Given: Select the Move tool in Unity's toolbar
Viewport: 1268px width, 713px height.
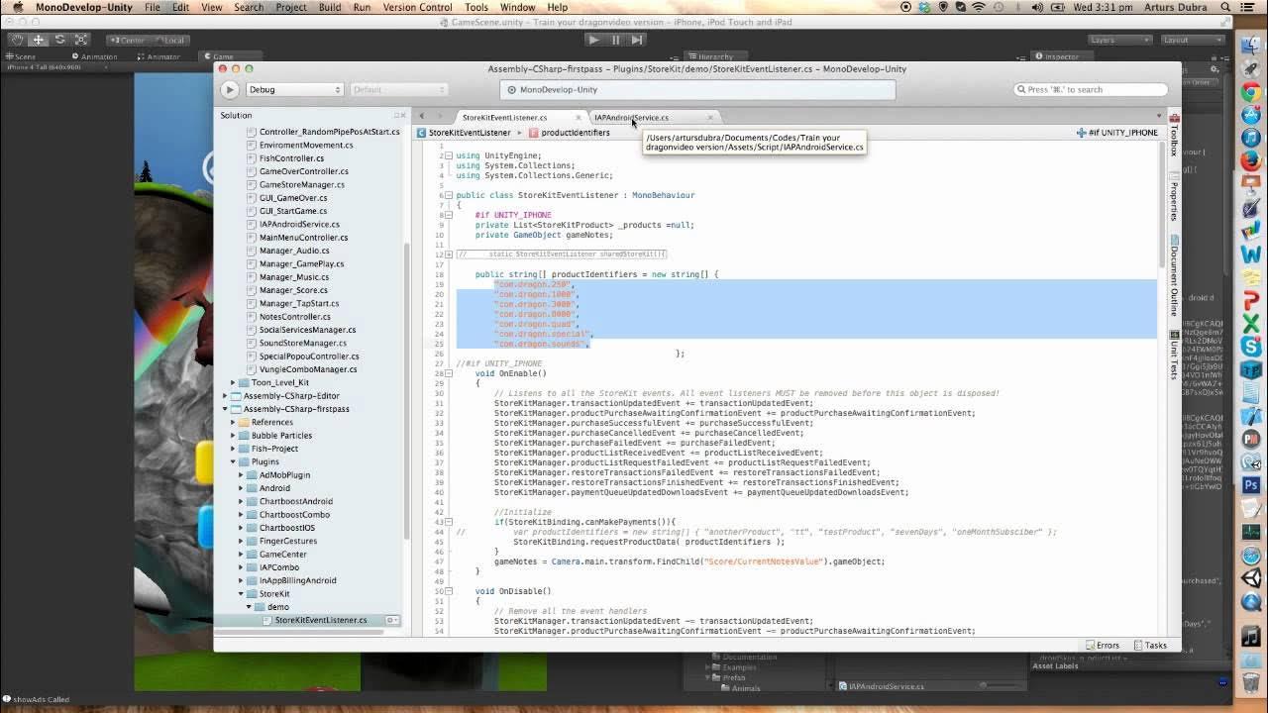Looking at the screenshot, I should (x=38, y=40).
